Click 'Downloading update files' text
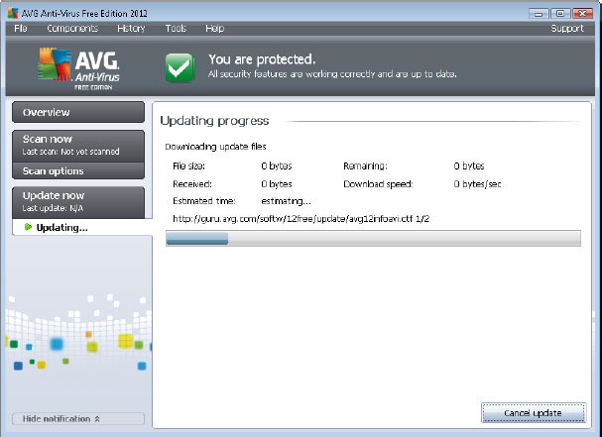Image resolution: width=602 pixels, height=437 pixels. 215,147
